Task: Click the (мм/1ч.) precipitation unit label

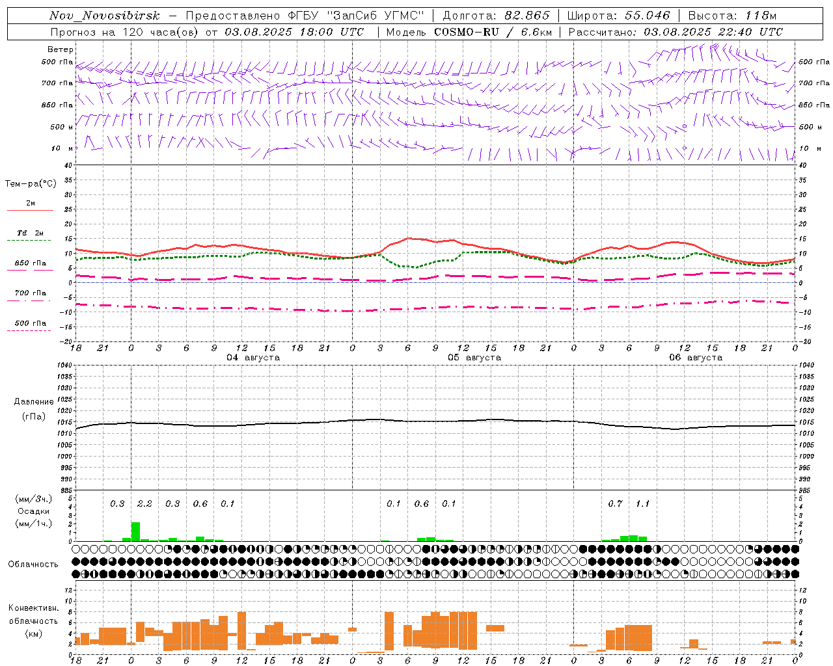Action: coord(34,524)
